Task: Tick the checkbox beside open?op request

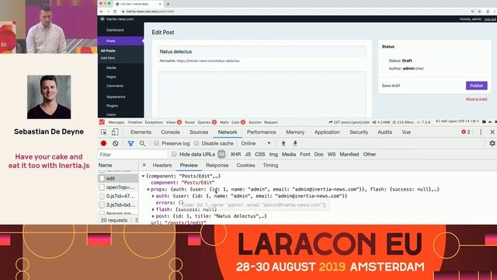Action: (102, 187)
